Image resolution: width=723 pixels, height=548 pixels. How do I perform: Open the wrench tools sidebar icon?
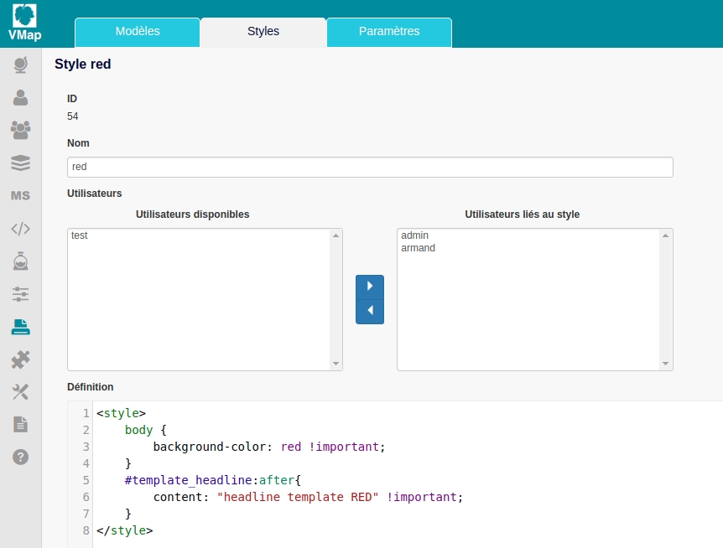tap(21, 392)
